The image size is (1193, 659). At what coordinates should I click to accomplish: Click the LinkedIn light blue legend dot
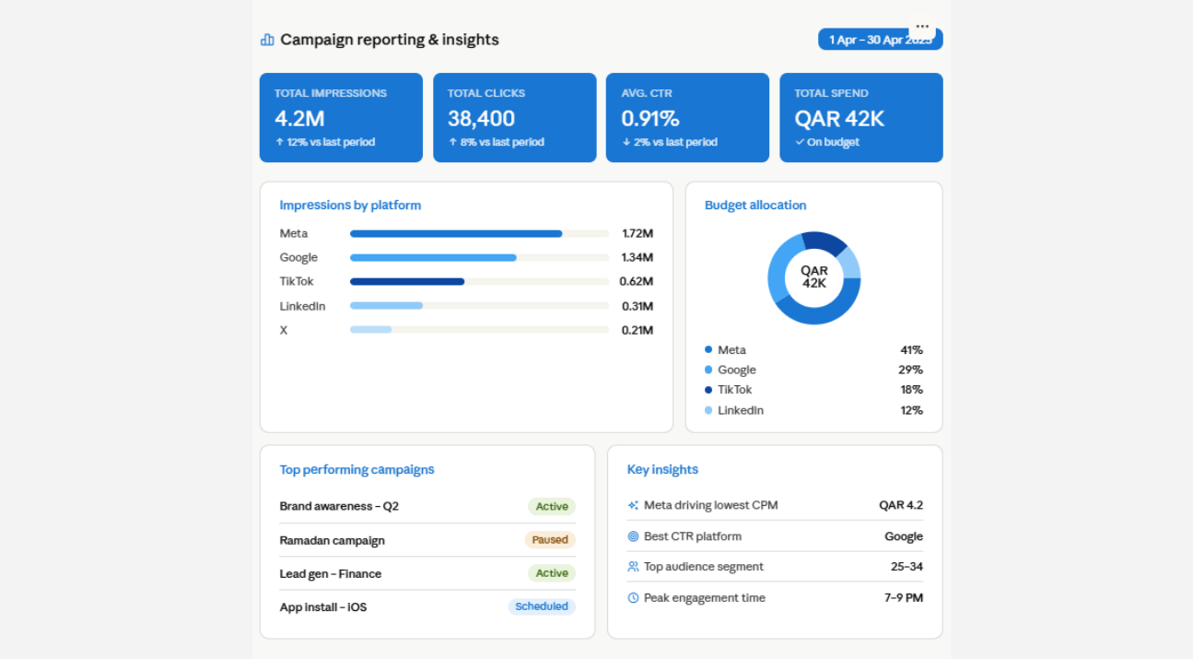click(x=708, y=410)
